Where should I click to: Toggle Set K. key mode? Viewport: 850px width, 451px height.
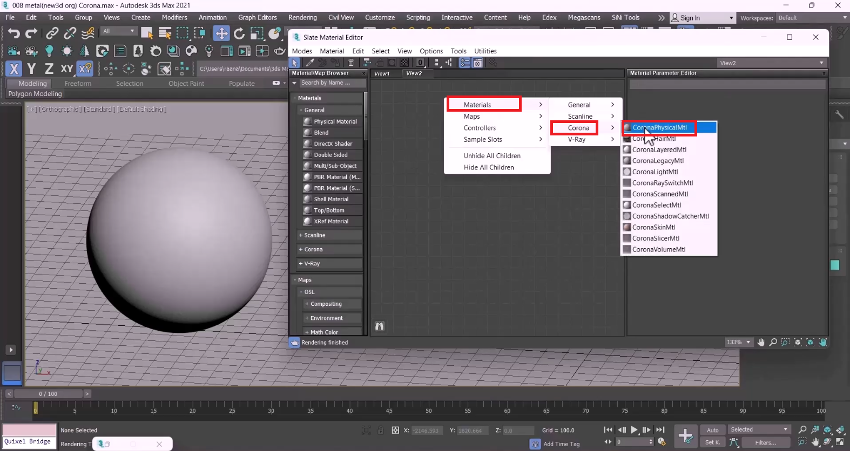(x=713, y=442)
